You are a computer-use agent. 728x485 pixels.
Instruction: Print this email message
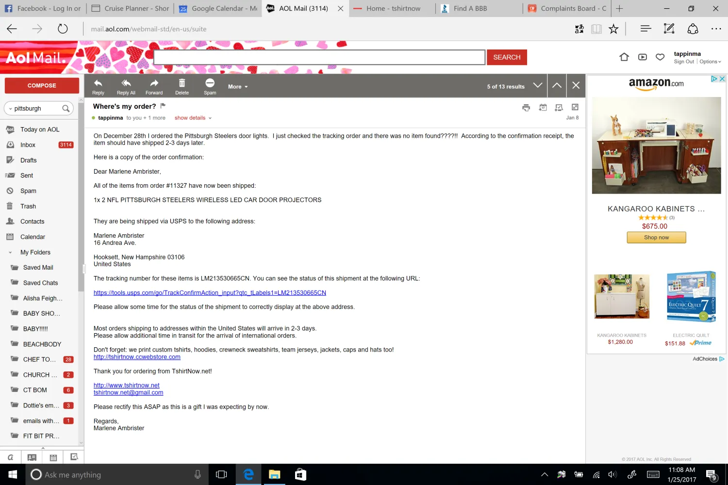pos(526,108)
